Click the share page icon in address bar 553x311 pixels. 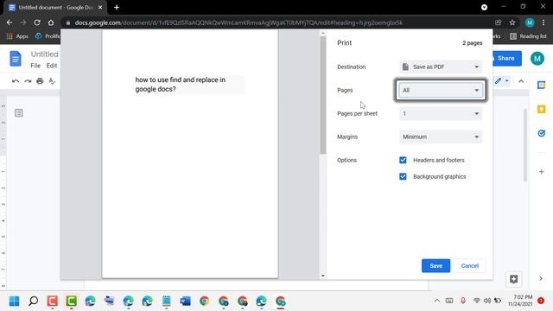[498, 22]
